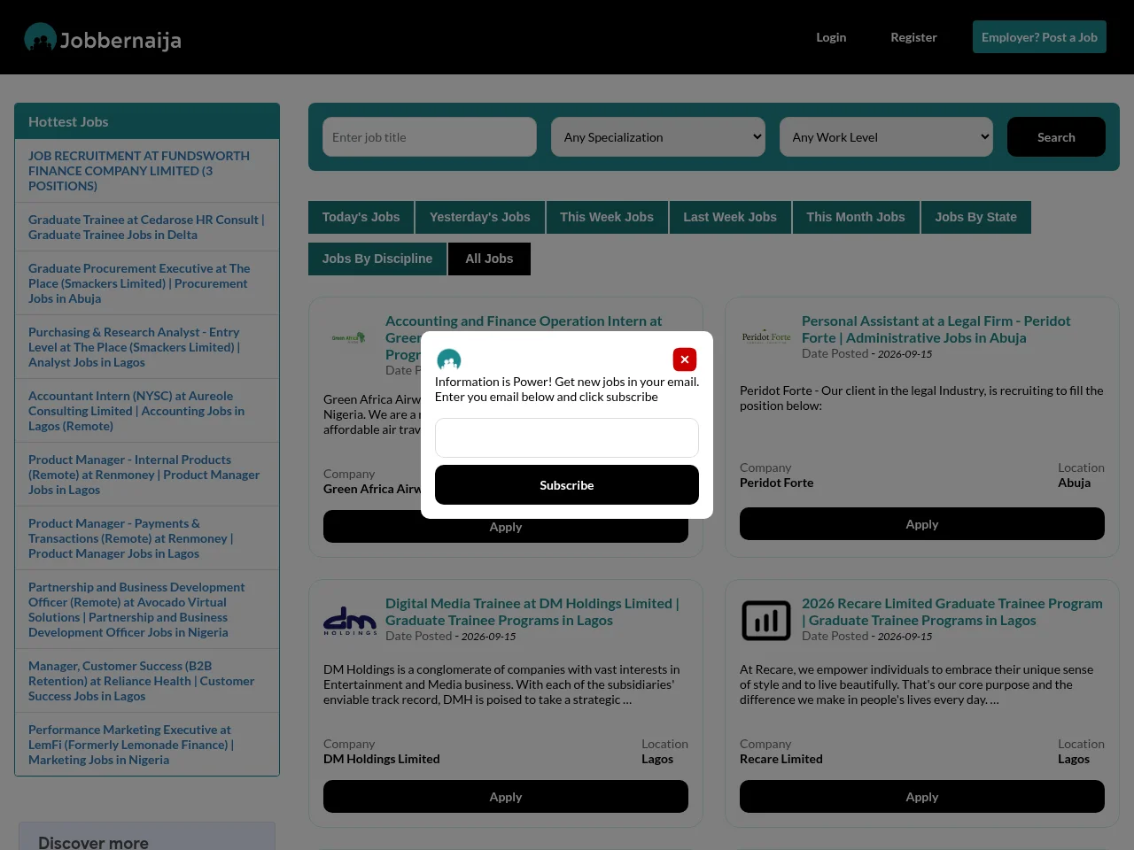The height and width of the screenshot is (850, 1134).
Task: Open Graduate Procurement Executive job link
Action: tap(139, 283)
